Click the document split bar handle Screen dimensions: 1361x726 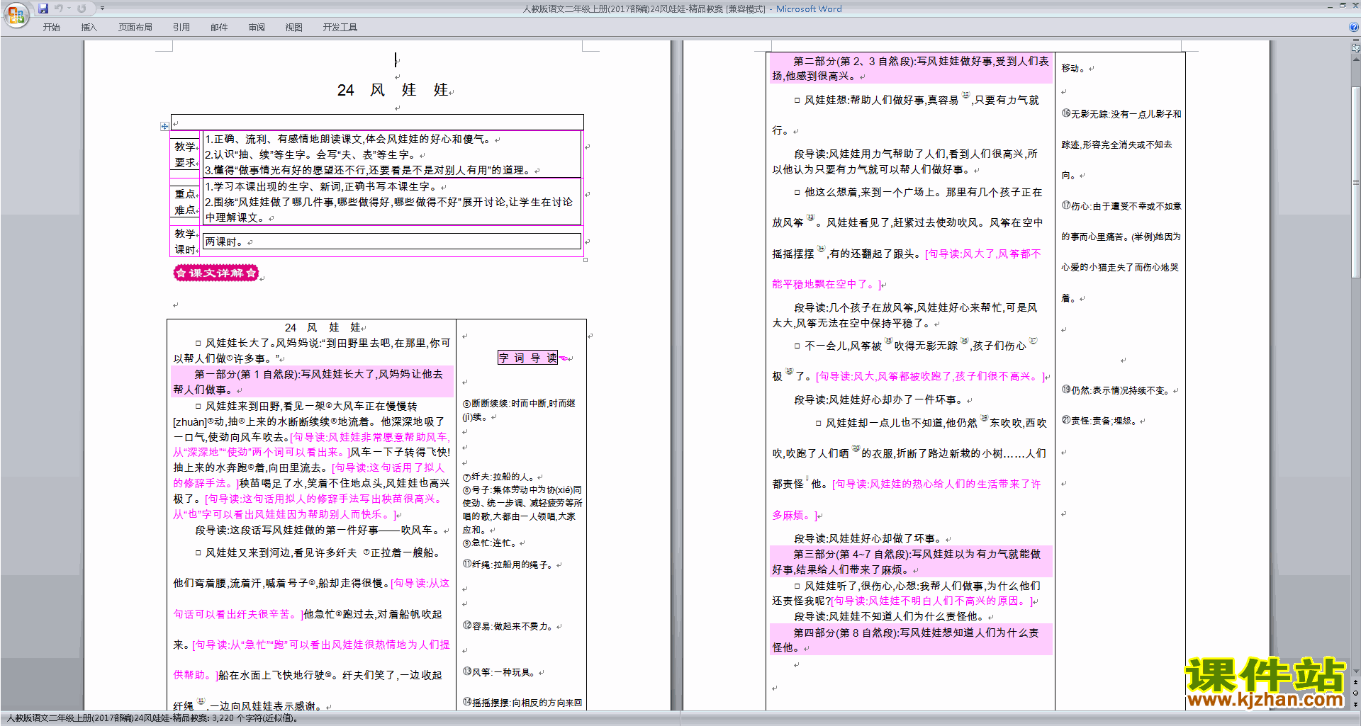1356,40
